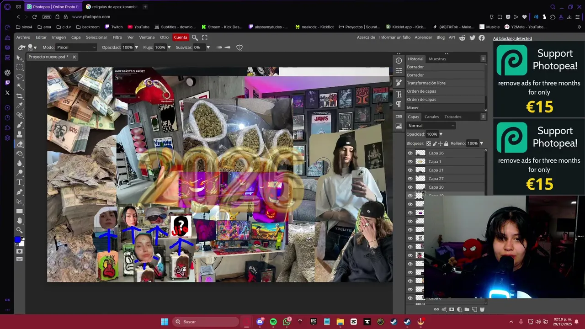Switch to the Trazados tab

point(452,117)
